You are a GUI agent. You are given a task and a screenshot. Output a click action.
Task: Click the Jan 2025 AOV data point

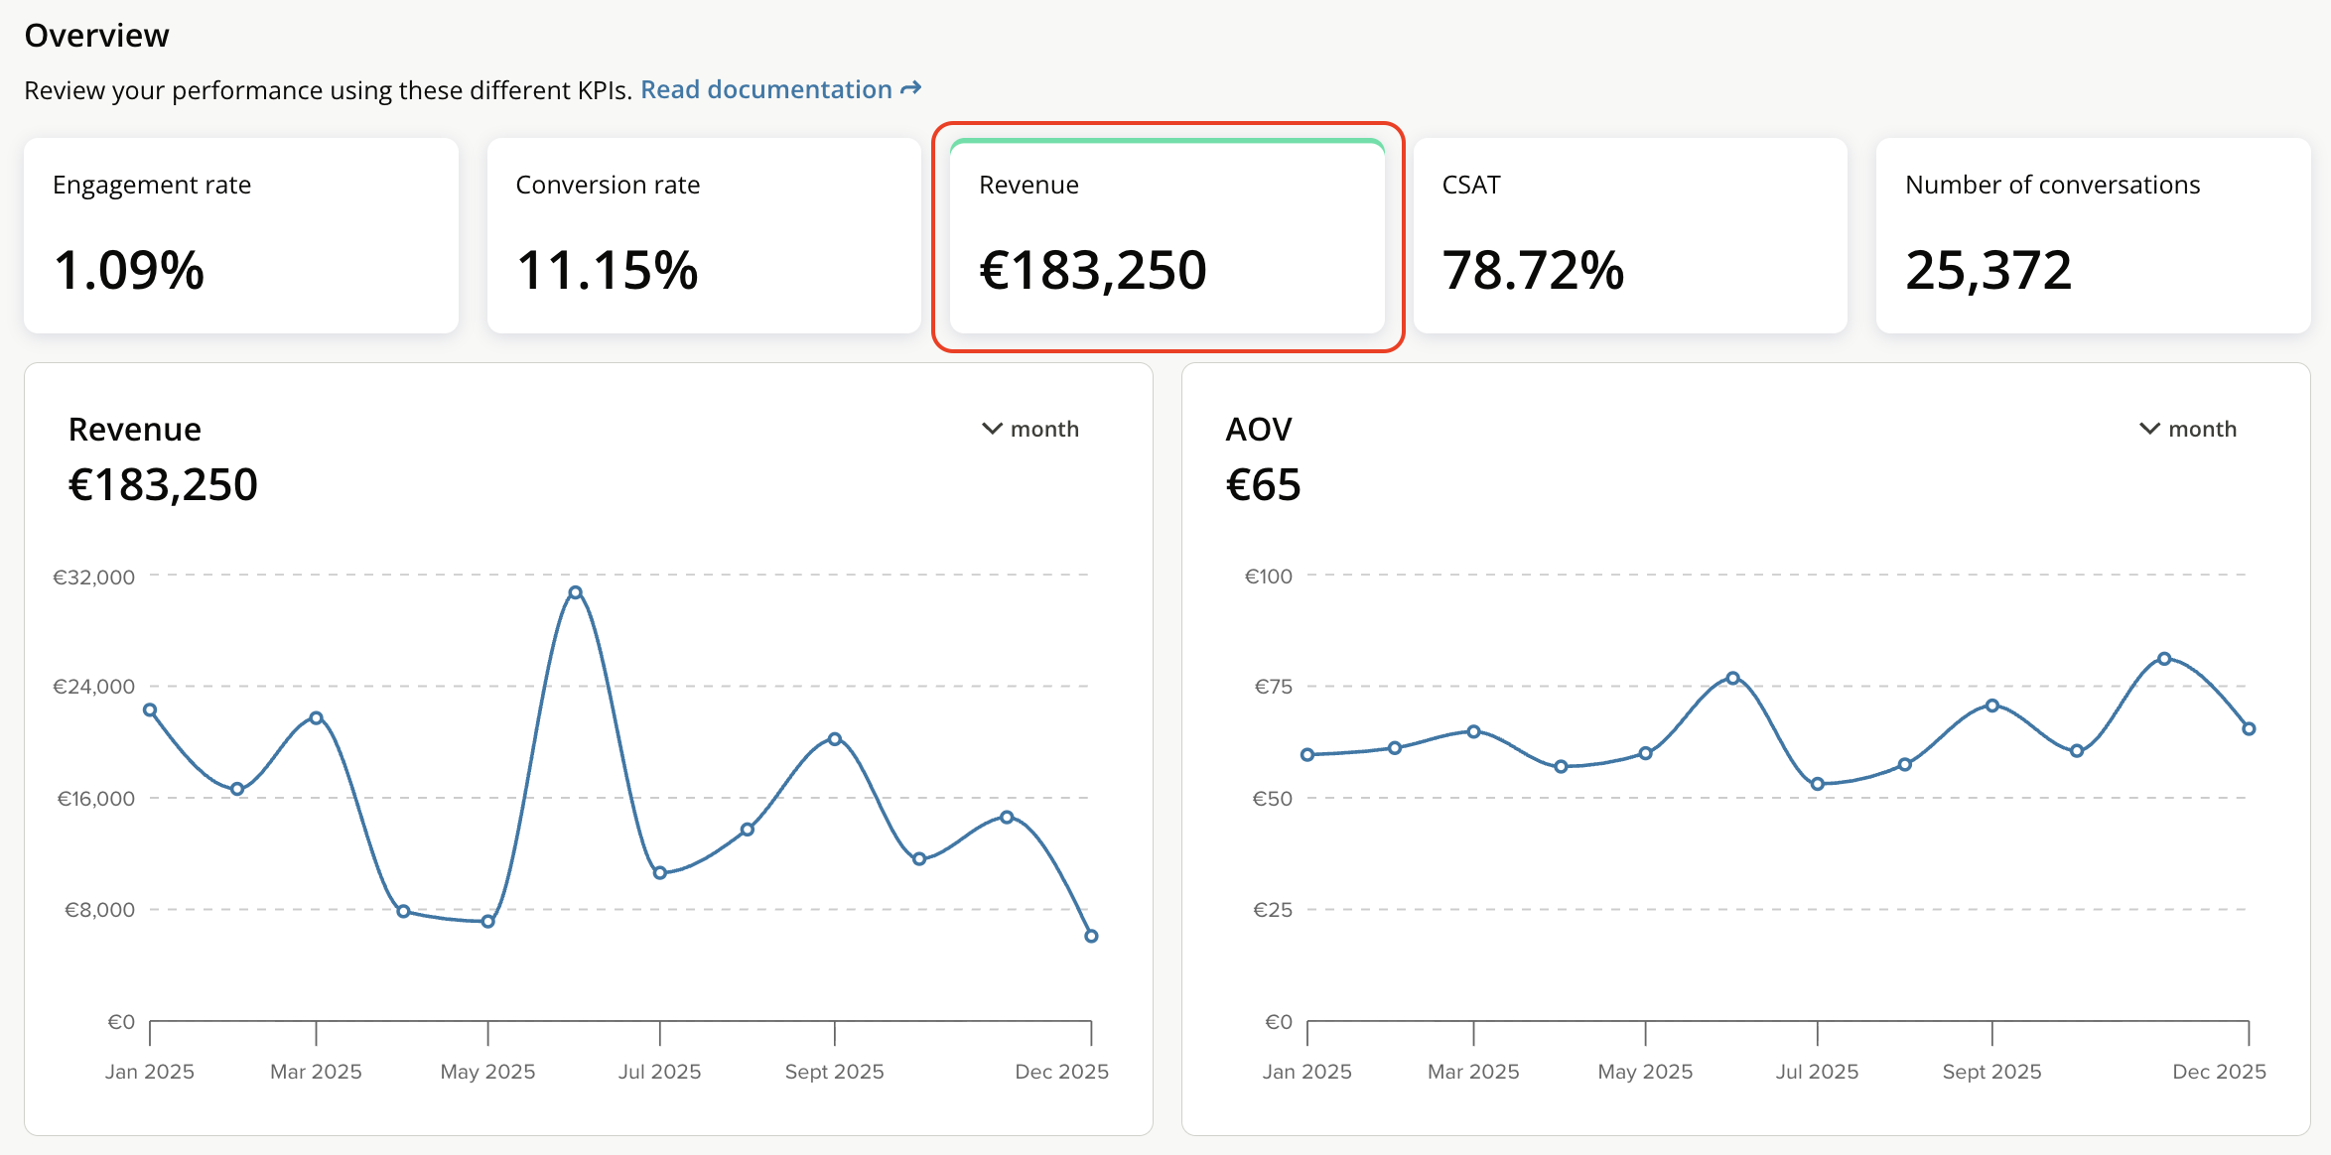[x=1307, y=755]
